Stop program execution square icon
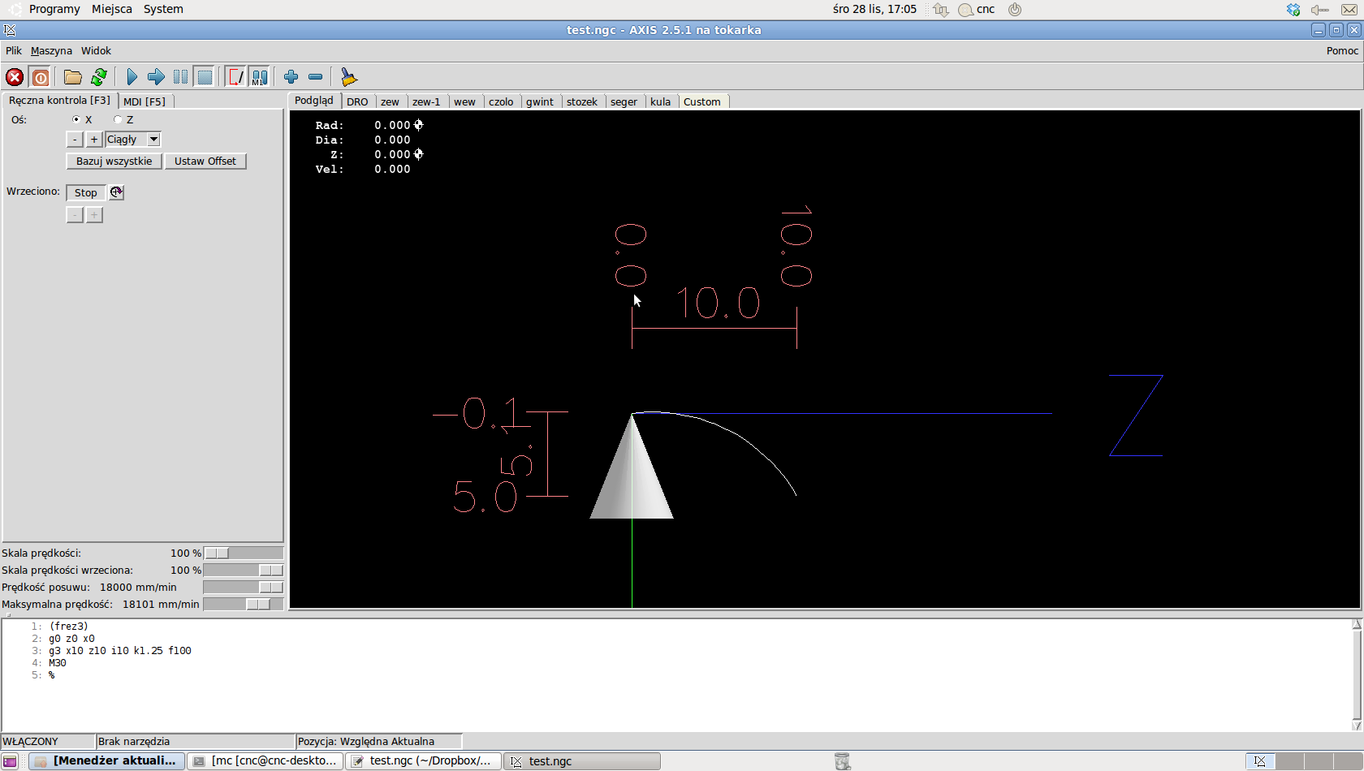This screenshot has width=1364, height=771. click(x=205, y=77)
